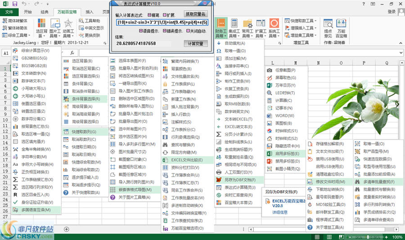Toggle the 扩展 checkbox in calculator dialog
This screenshot has height=240, width=405.
click(165, 15)
